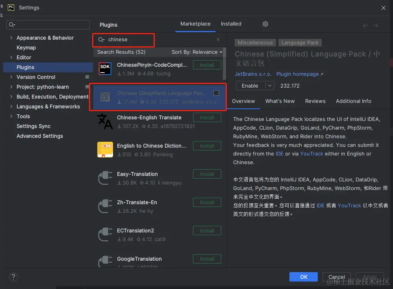Select Advanced Settings in the tree
Image resolution: width=393 pixels, height=289 pixels.
coord(40,136)
